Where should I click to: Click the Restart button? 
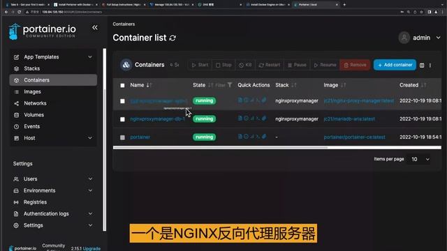point(270,65)
